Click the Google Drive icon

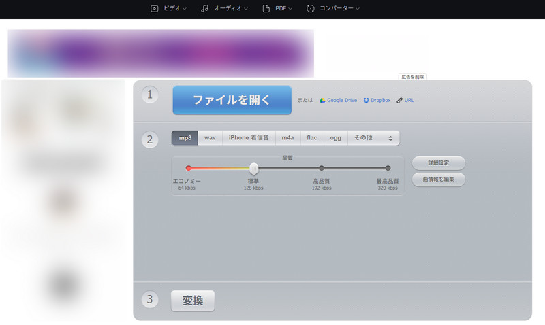tap(322, 100)
